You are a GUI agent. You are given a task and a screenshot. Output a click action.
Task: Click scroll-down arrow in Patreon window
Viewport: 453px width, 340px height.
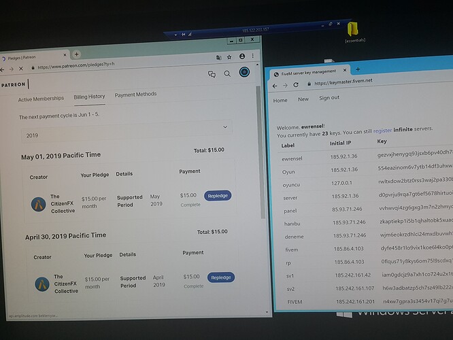267,313
